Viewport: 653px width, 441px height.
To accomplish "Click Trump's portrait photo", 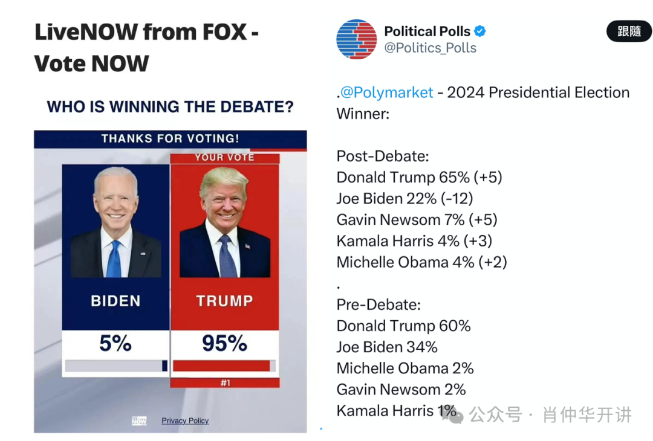I will click(224, 222).
